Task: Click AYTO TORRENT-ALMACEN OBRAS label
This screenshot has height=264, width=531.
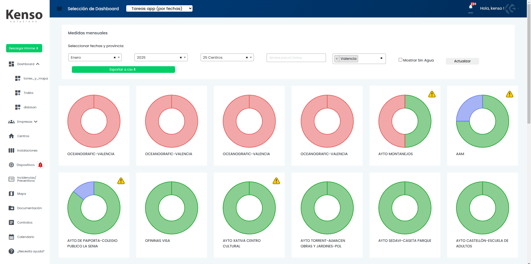Action: tap(323, 243)
